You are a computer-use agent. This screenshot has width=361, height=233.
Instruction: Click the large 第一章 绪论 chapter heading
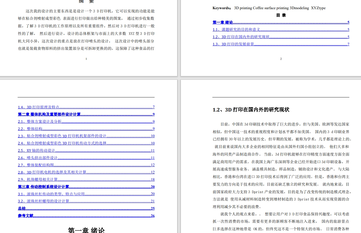86,230
